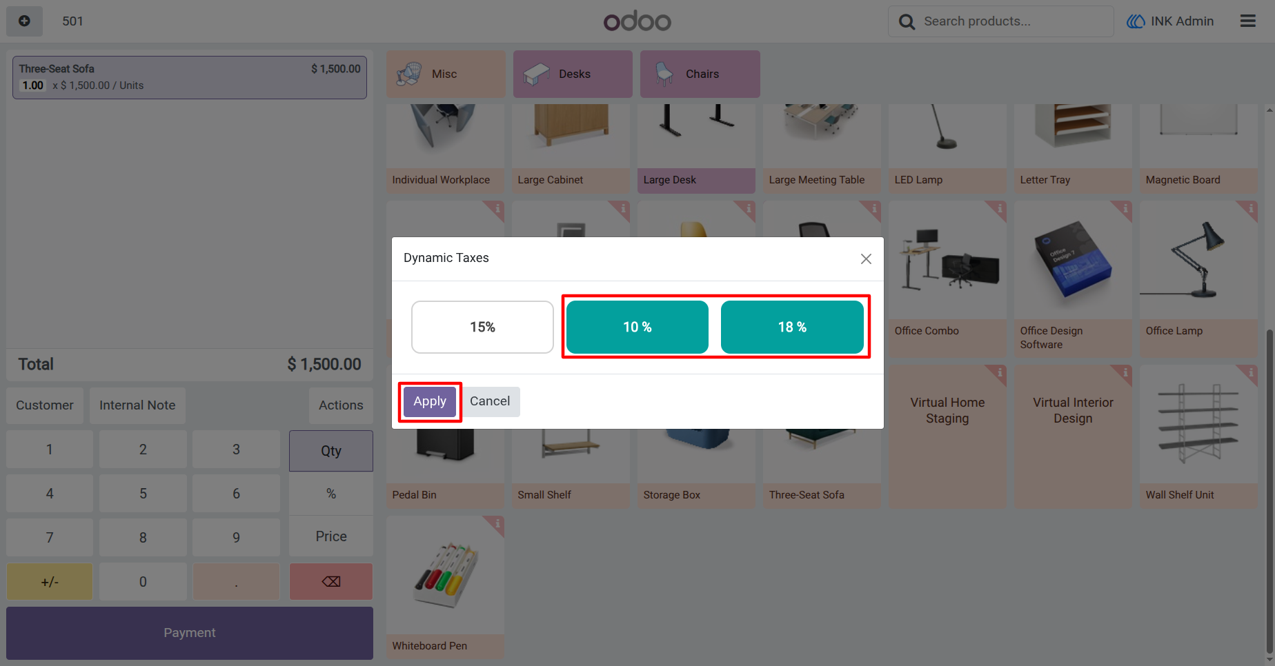Click the backspace delete key icon
Screen dimensions: 1275x666
[331, 581]
